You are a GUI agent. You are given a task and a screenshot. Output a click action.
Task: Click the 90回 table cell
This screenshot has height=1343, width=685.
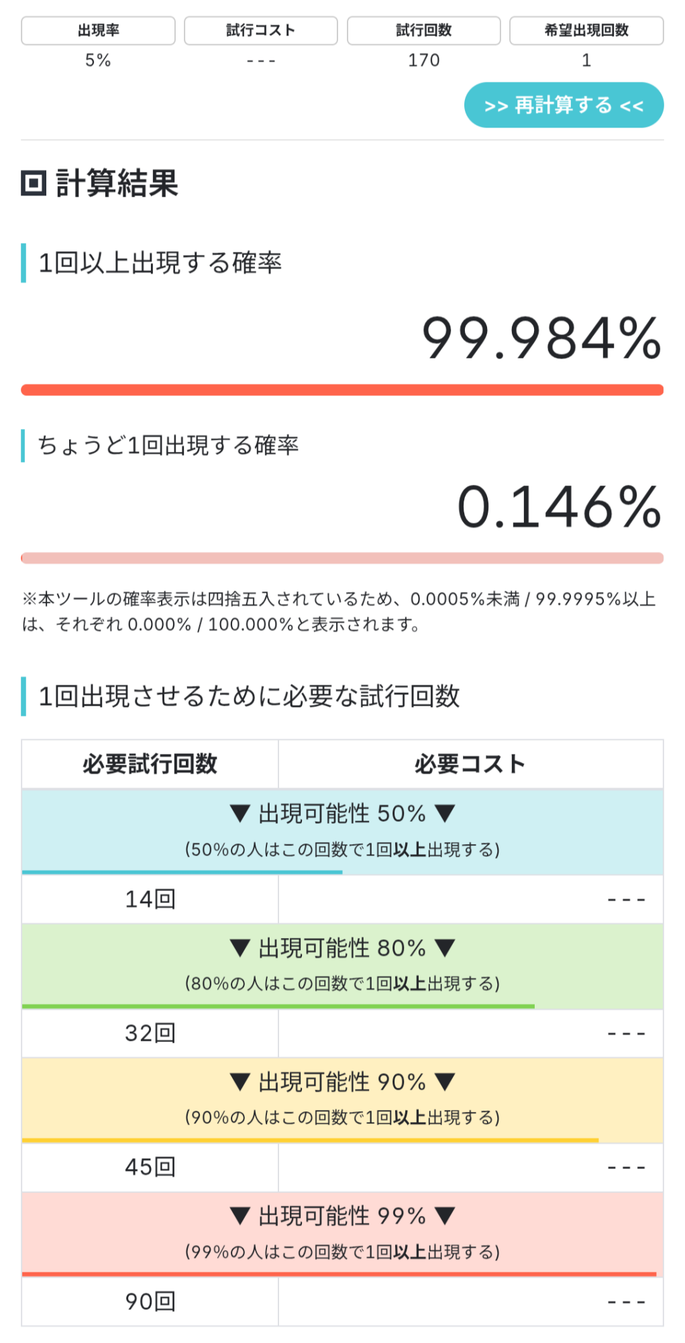point(150,1302)
